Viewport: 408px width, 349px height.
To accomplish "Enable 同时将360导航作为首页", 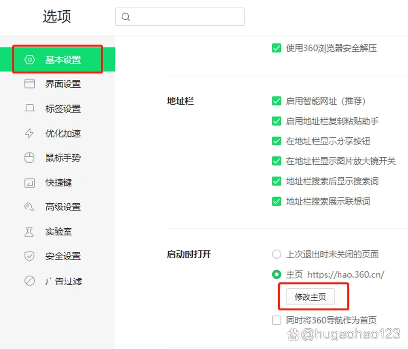I will 276,320.
